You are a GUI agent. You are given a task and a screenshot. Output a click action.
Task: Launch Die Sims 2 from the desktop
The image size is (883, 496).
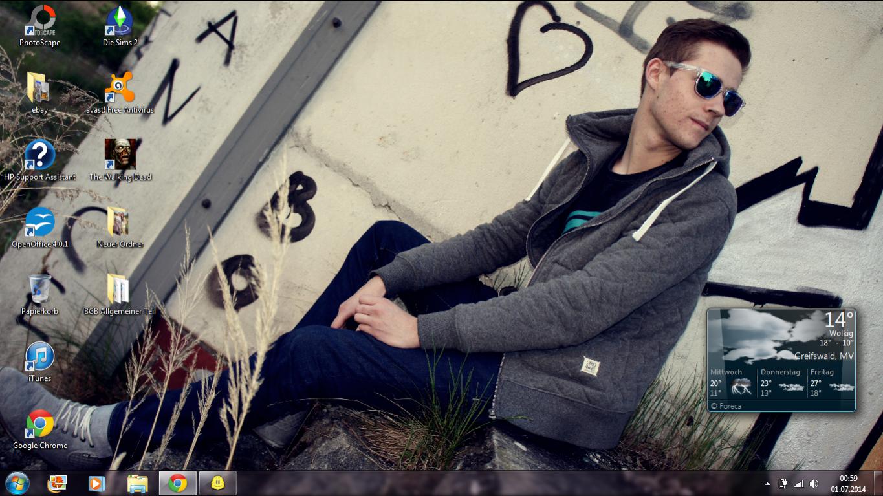click(x=120, y=21)
